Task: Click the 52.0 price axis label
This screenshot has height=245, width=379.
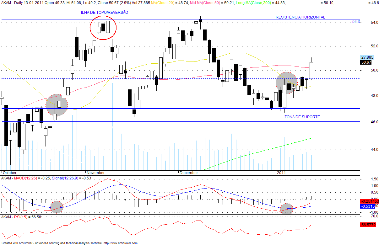Action: [x=375, y=46]
